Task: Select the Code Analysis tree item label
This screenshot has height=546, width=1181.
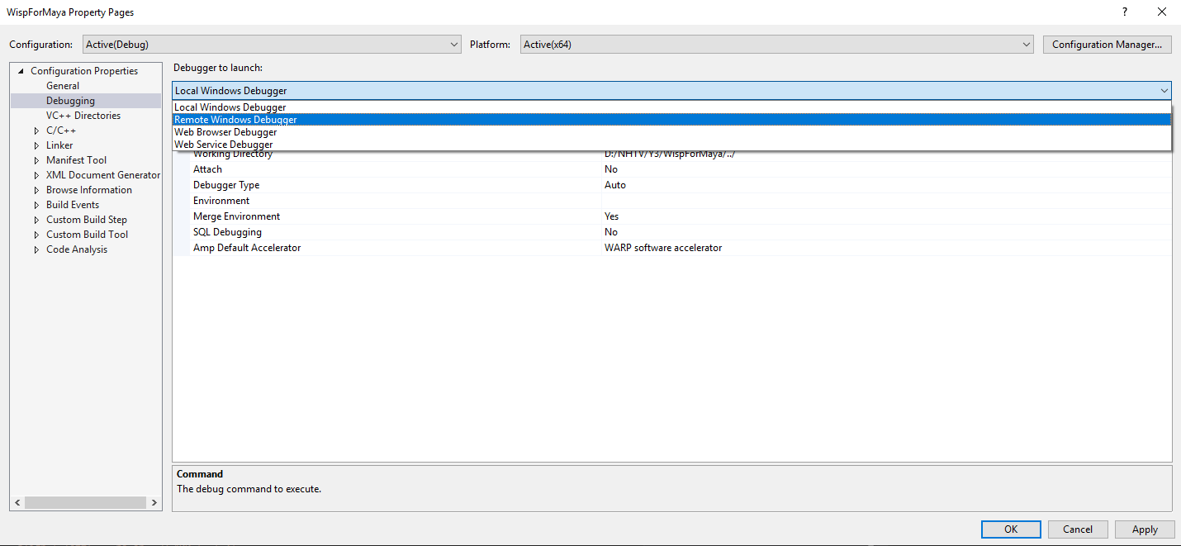Action: coord(77,249)
